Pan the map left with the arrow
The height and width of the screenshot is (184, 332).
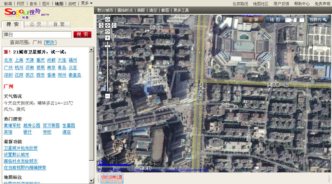click(x=101, y=26)
